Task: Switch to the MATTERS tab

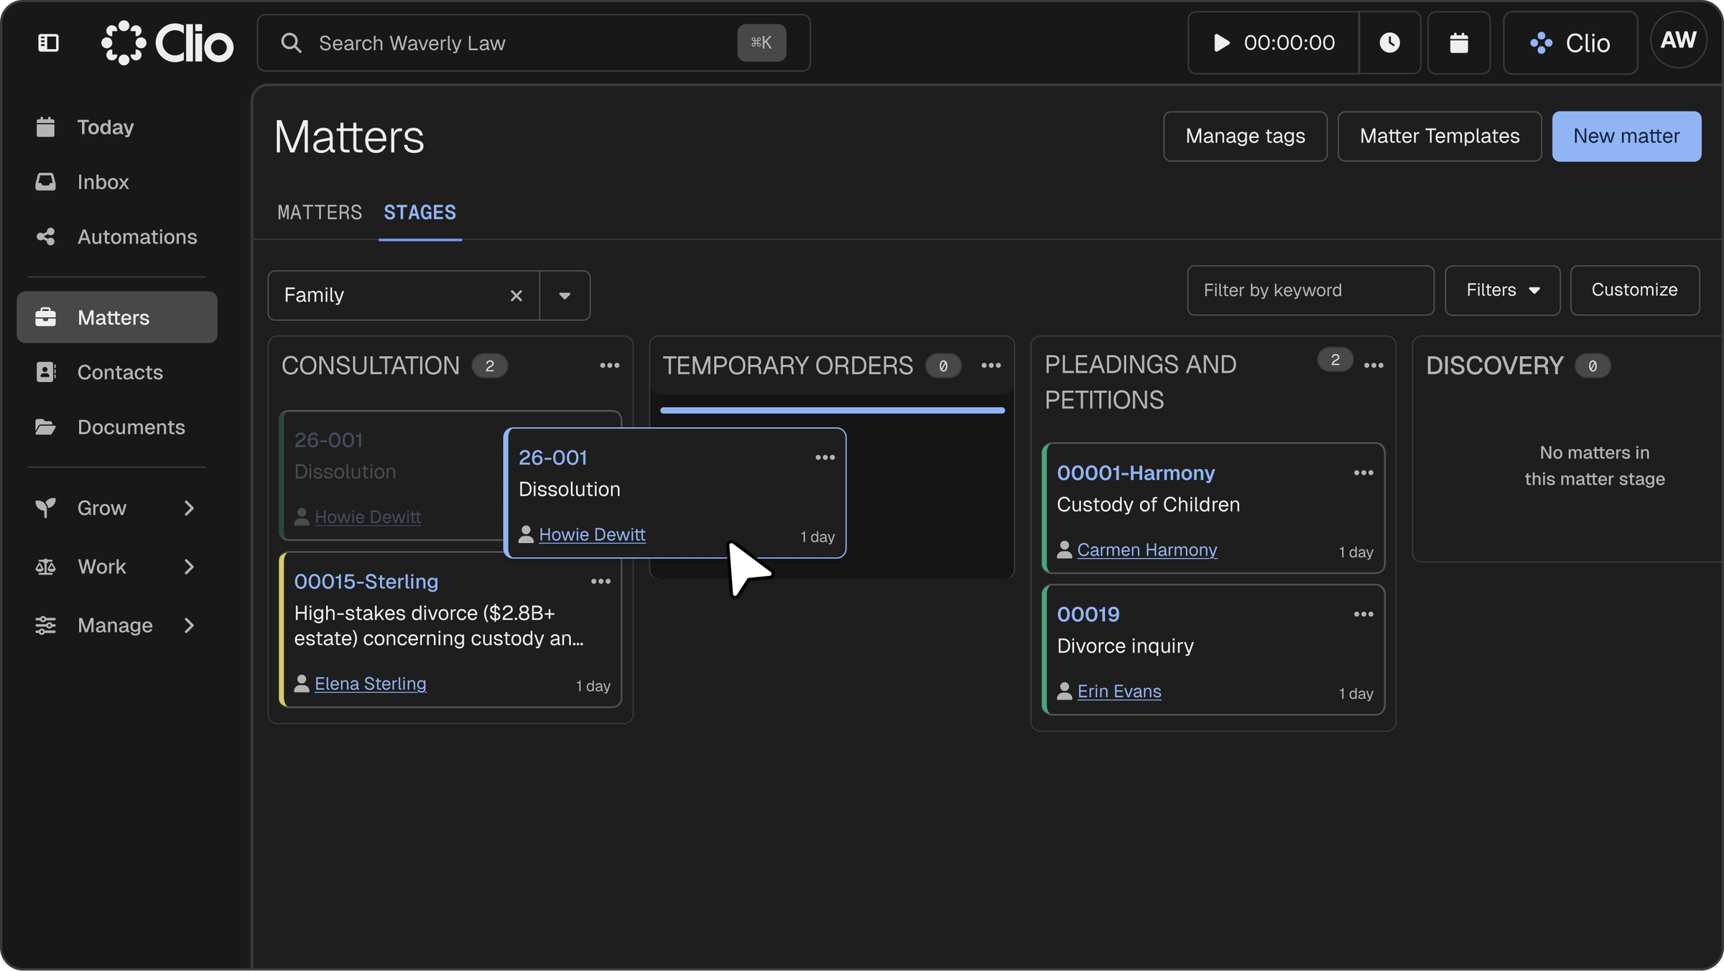Action: click(320, 213)
